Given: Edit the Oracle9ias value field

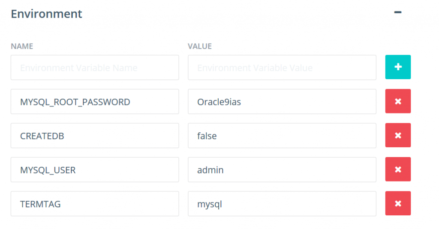Looking at the screenshot, I should [282, 102].
